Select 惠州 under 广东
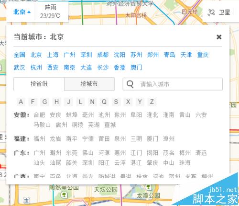The image size is (239, 206). coord(120,153)
